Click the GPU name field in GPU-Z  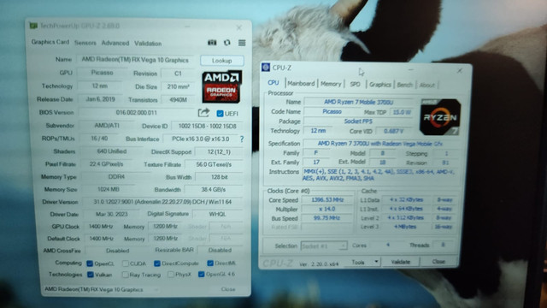pos(135,60)
